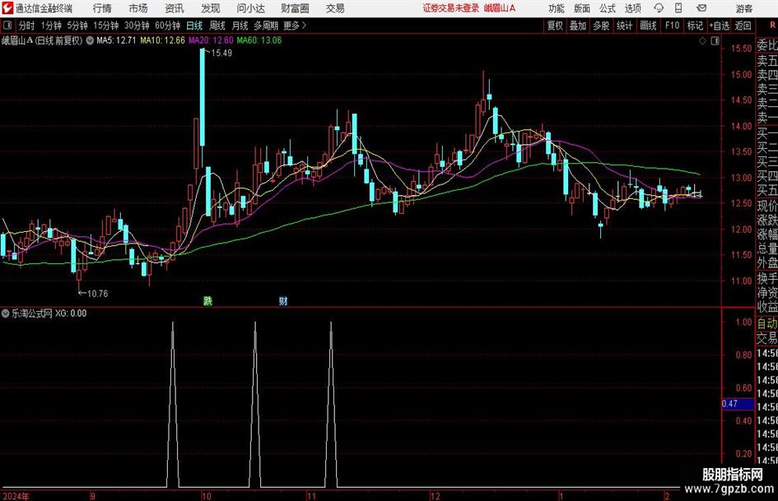The height and width of the screenshot is (501, 778).
Task: Select the 日线 daily period tab
Action: tap(194, 26)
